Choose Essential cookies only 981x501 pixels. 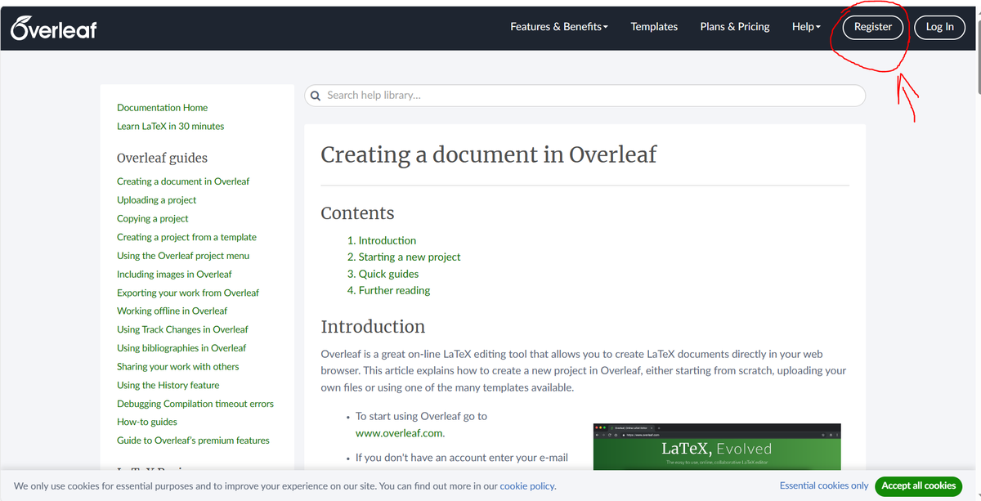click(824, 485)
